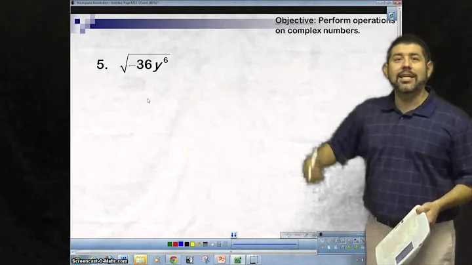Image resolution: width=472 pixels, height=265 pixels.
Task: Go to previous page with green left arrow
Action: coord(349,247)
